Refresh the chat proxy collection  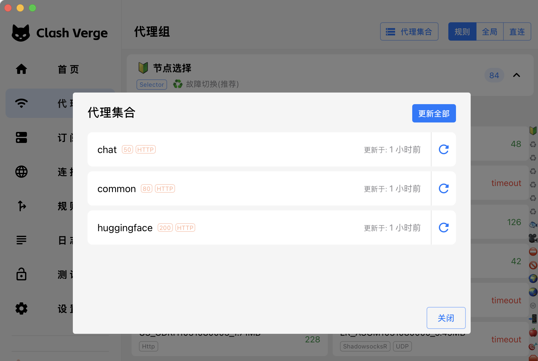pyautogui.click(x=443, y=149)
